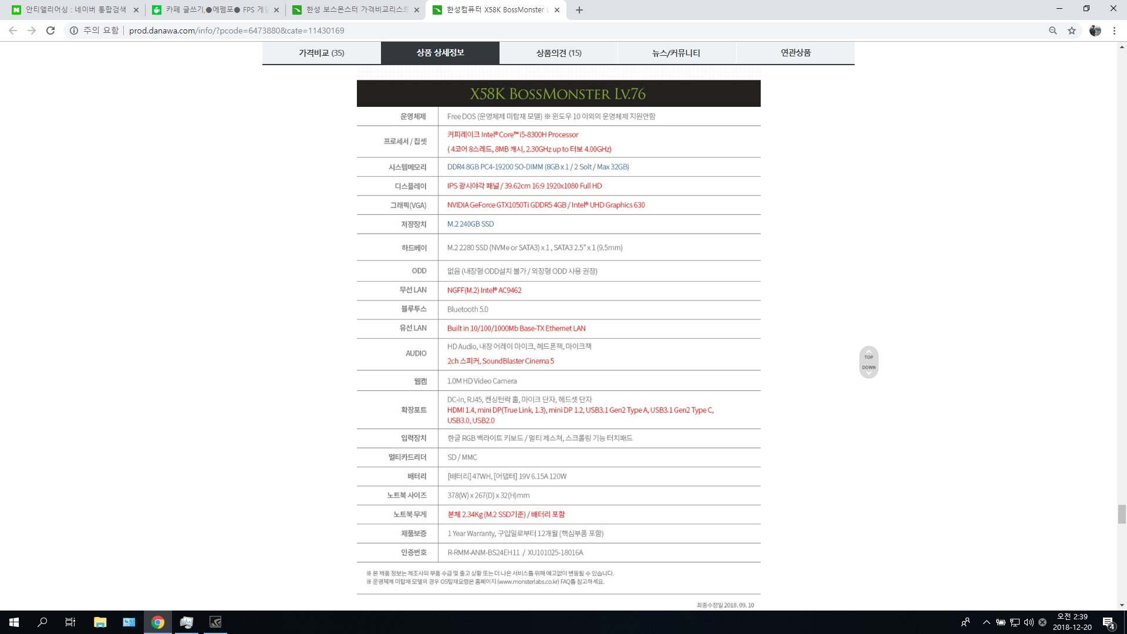Screen dimensions: 1127x634
Task: Click the IPS 광시야각 패널 display text
Action: [x=524, y=186]
